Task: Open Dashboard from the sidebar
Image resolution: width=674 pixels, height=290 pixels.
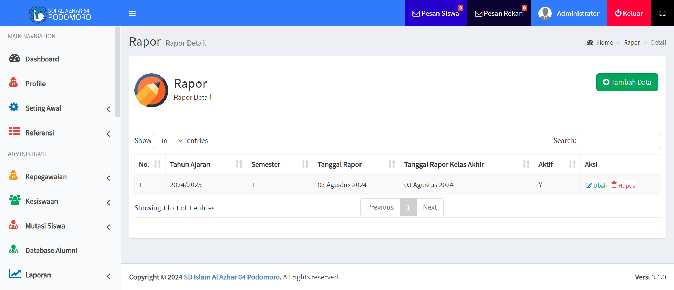Action: 42,59
